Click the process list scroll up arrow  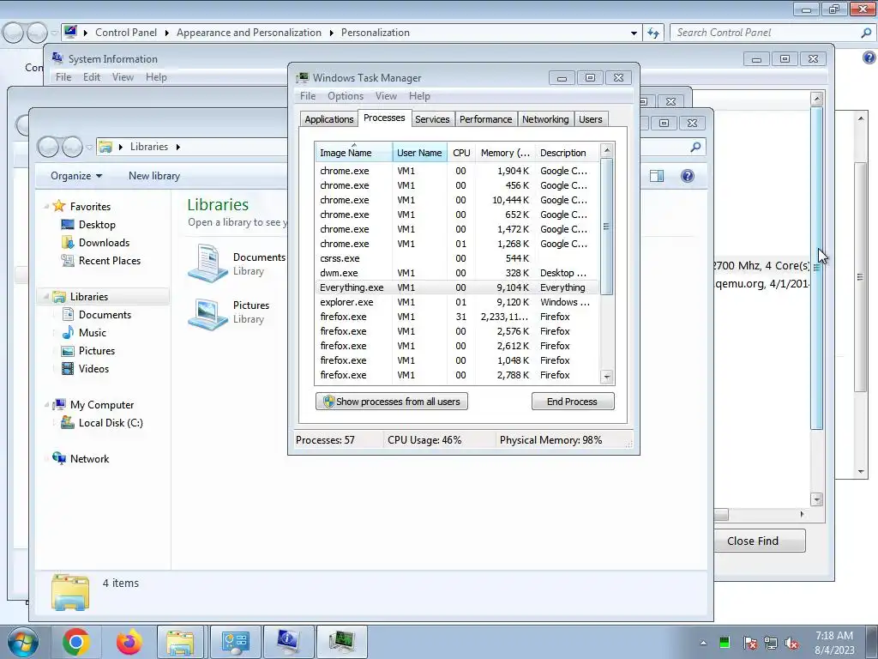pyautogui.click(x=607, y=150)
